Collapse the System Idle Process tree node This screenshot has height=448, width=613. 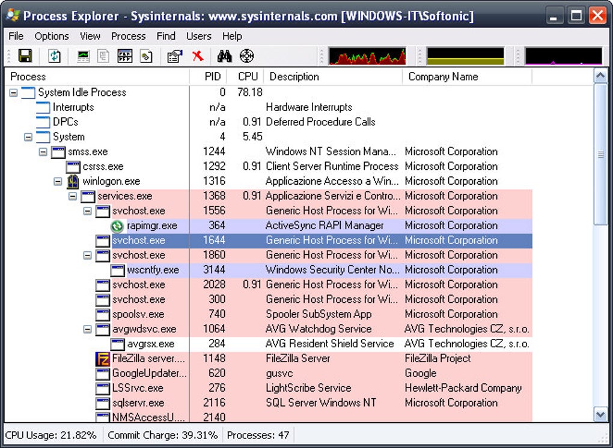[13, 92]
